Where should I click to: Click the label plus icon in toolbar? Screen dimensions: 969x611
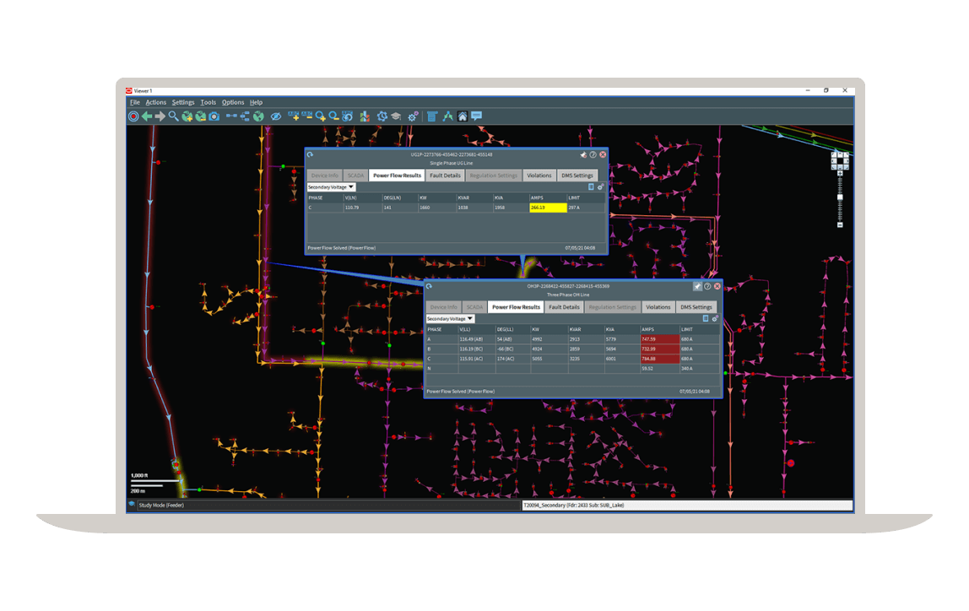click(x=294, y=116)
